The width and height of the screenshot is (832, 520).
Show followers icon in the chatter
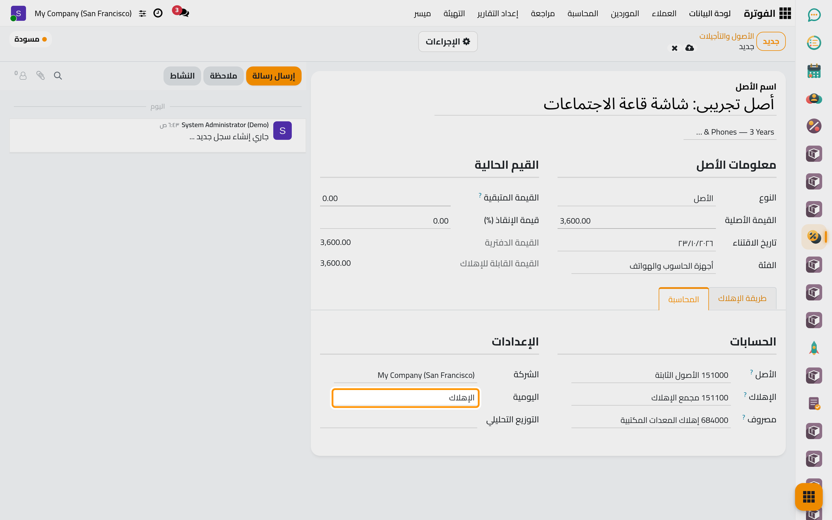(x=21, y=75)
